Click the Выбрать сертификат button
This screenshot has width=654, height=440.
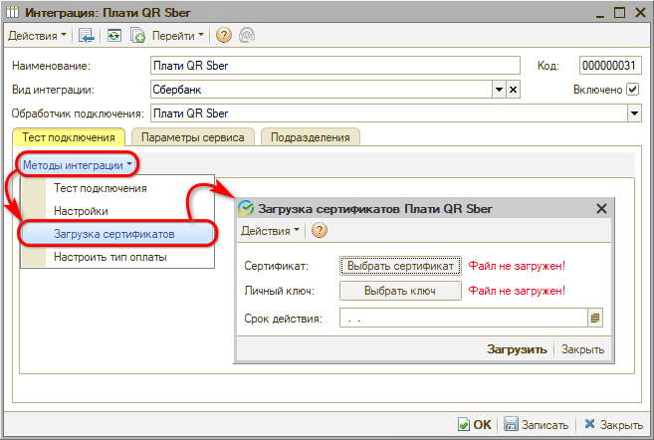click(400, 266)
